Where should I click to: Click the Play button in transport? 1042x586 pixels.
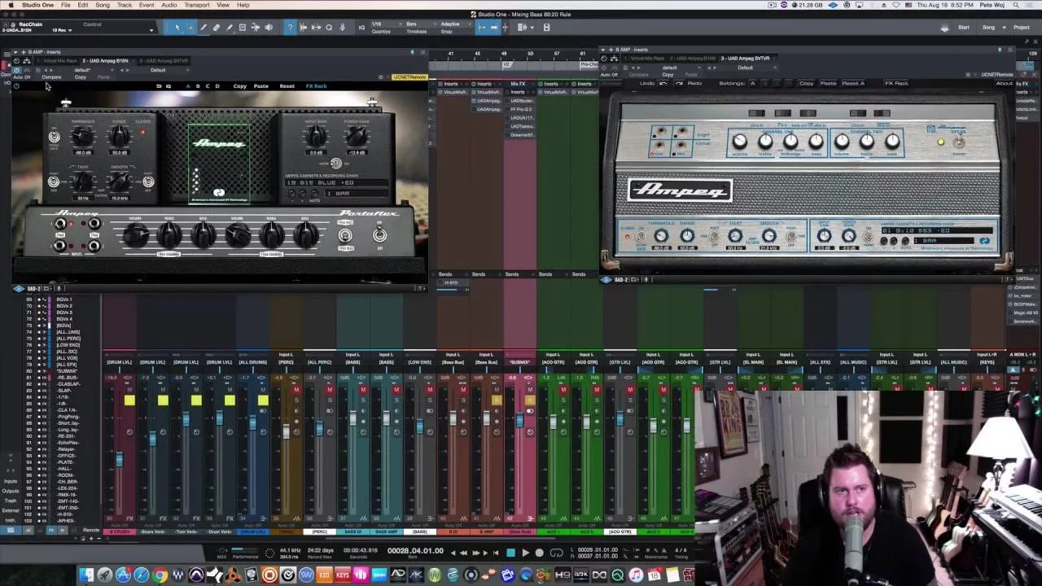(x=525, y=553)
